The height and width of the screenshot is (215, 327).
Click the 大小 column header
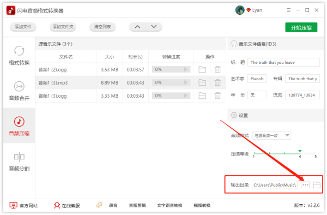110,57
